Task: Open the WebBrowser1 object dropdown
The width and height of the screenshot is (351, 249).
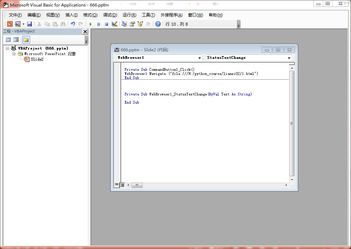Action: click(x=199, y=58)
